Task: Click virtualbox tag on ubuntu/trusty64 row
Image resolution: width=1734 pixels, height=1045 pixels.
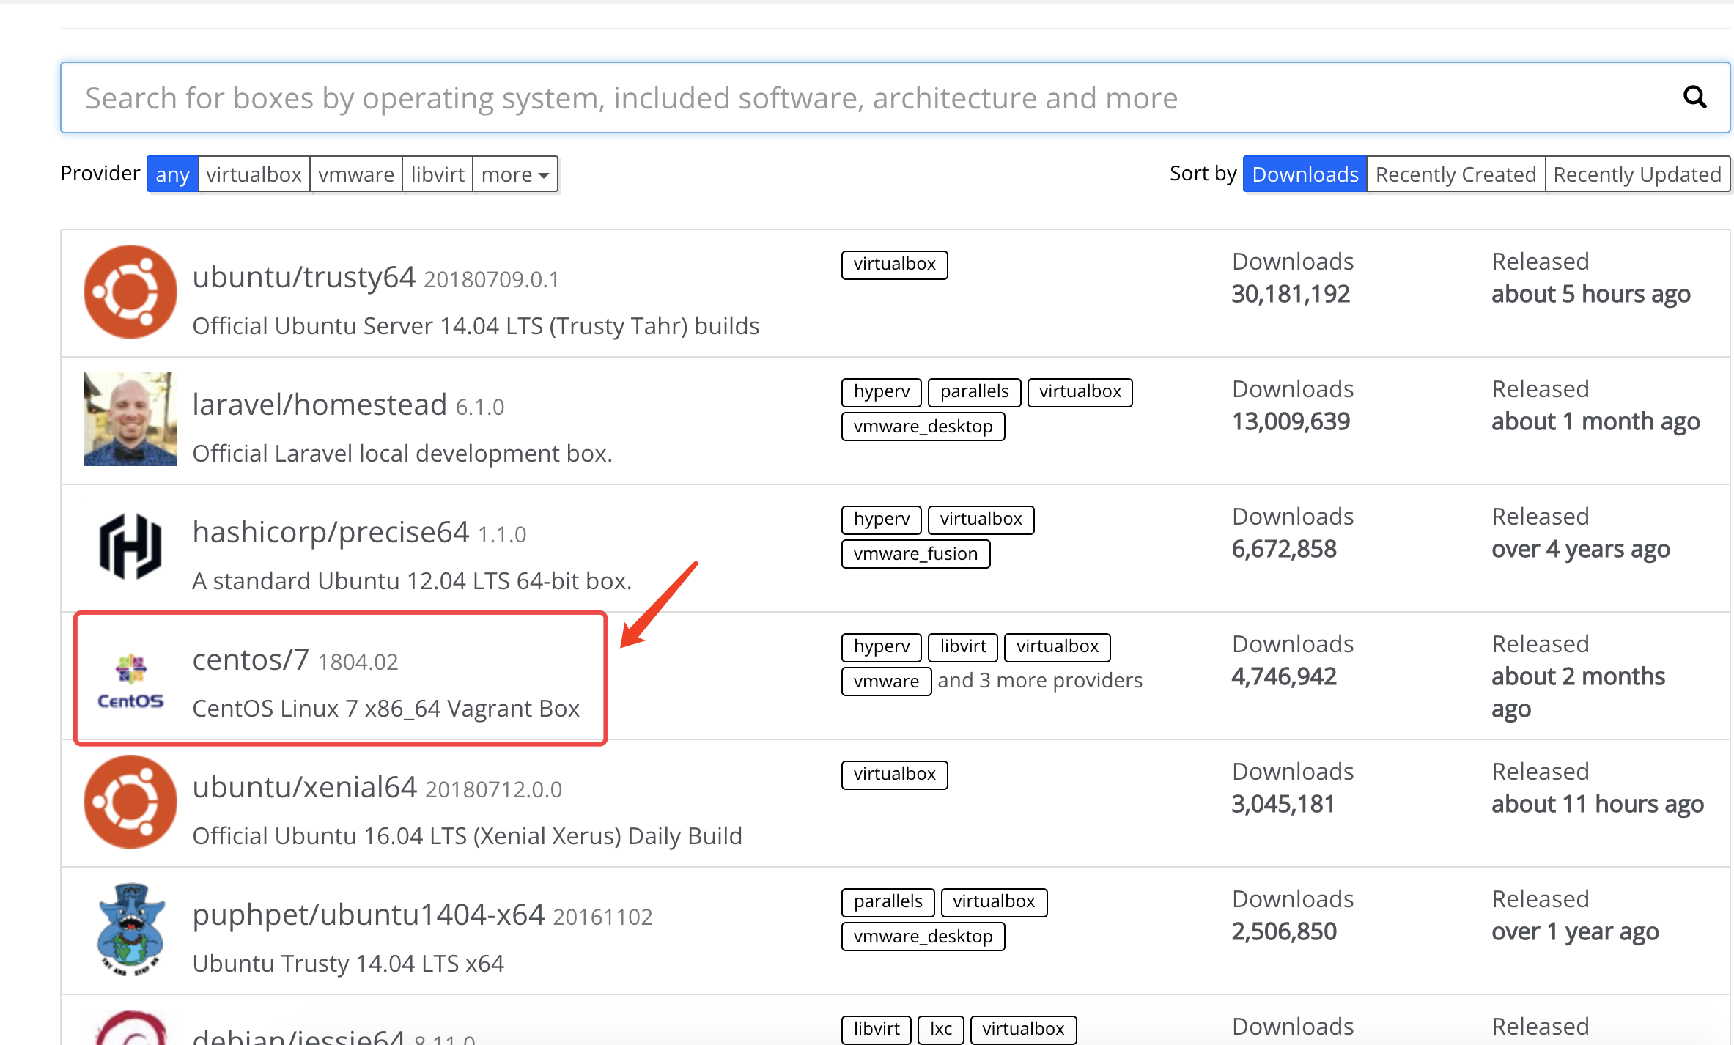Action: click(894, 265)
